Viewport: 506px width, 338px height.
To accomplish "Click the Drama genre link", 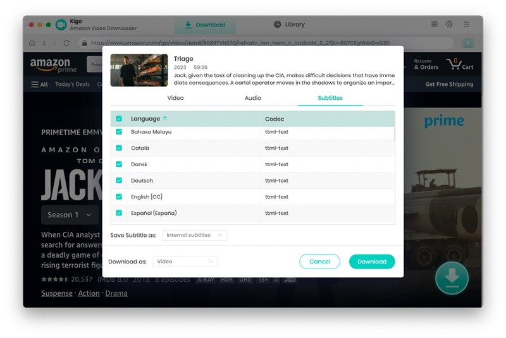I will coord(116,293).
